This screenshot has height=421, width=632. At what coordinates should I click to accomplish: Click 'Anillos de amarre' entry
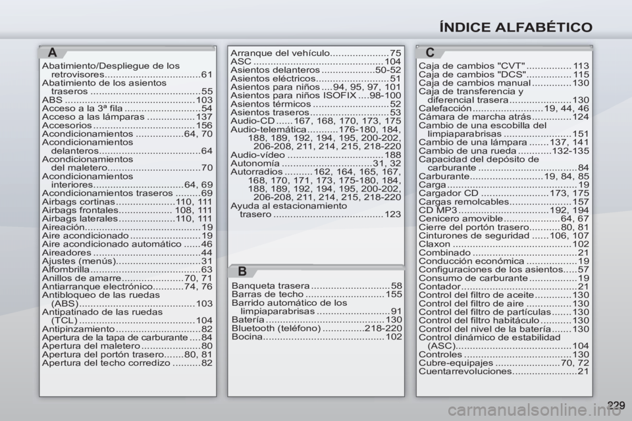point(127,278)
